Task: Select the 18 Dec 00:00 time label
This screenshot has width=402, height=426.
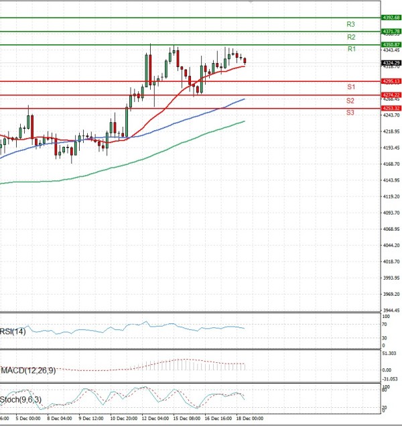Action: coord(251,418)
